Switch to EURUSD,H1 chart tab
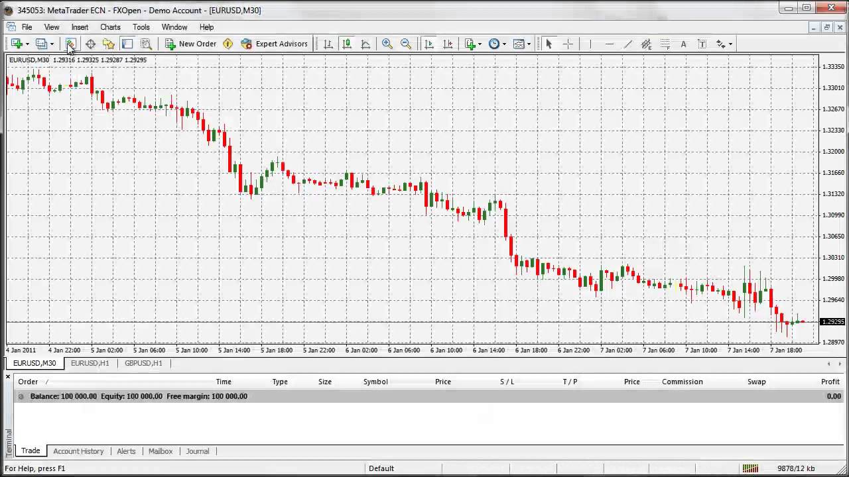This screenshot has width=849, height=477. click(x=90, y=363)
